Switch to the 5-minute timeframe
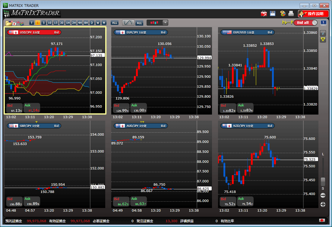332x227 pixels. 44,23
